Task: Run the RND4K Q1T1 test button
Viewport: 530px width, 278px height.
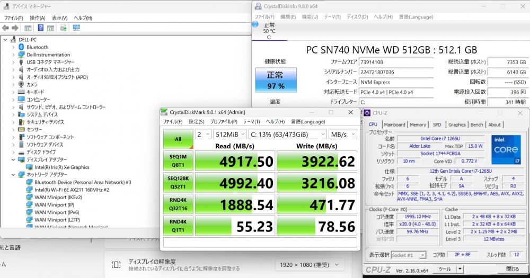Action: coord(178,226)
